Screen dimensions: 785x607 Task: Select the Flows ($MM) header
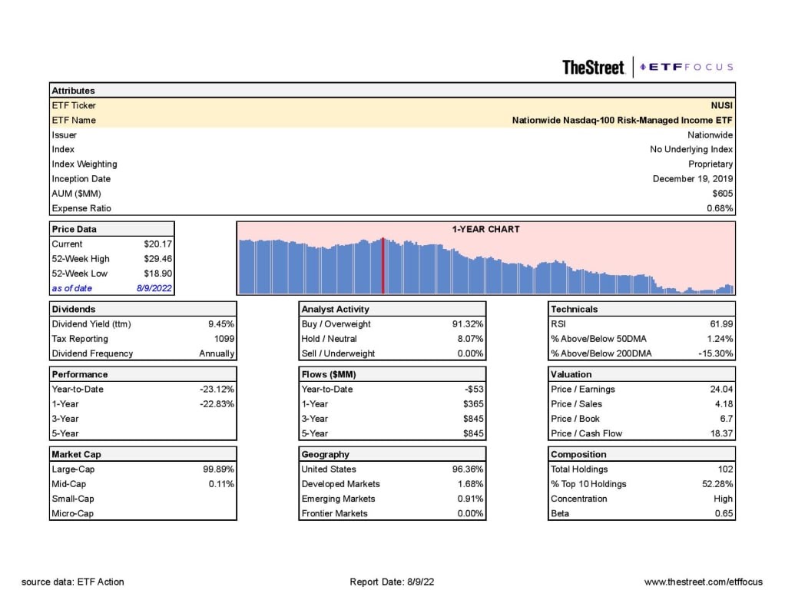point(327,374)
